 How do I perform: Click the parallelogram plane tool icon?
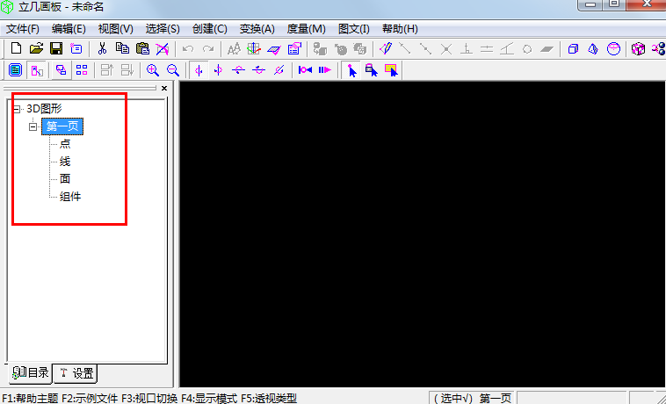pos(547,49)
